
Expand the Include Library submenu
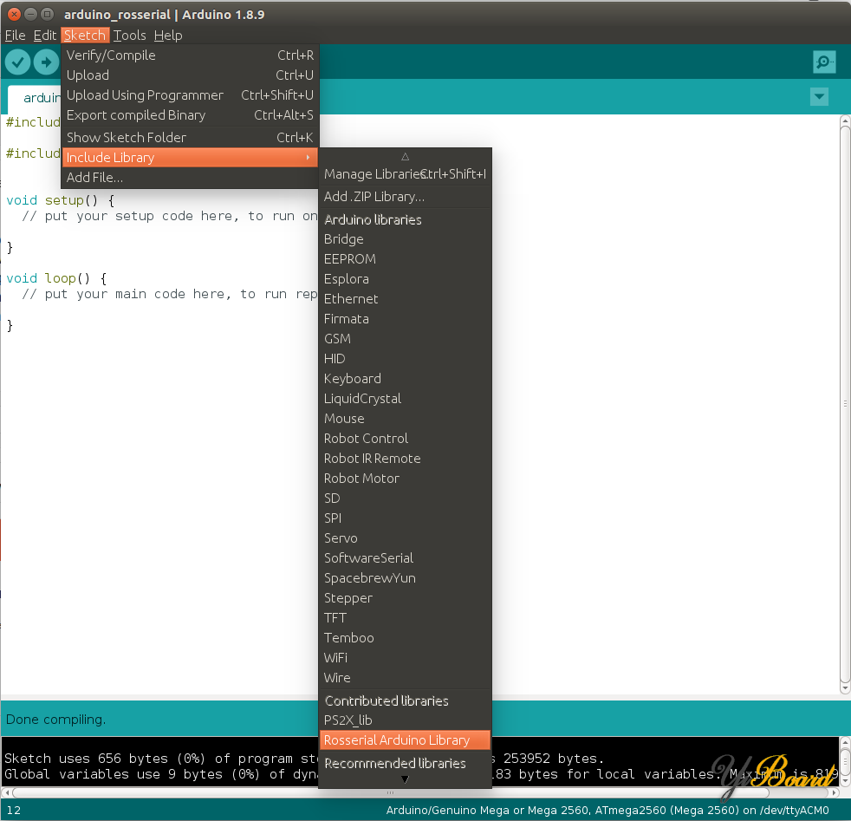pyautogui.click(x=190, y=158)
